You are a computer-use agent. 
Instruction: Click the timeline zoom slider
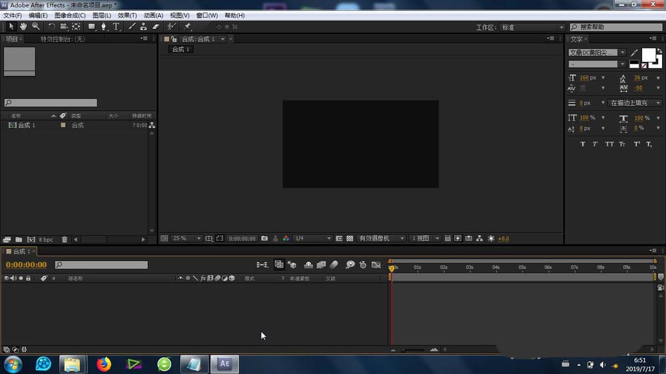click(x=414, y=350)
